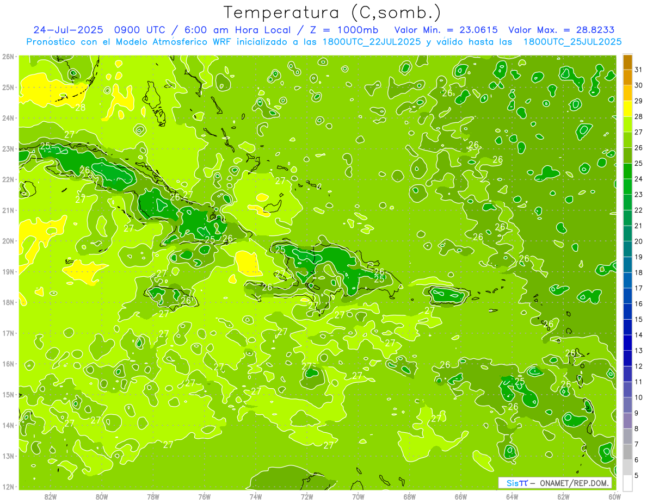Click the 64W longitude axis label
The width and height of the screenshot is (653, 504).
coord(512,496)
